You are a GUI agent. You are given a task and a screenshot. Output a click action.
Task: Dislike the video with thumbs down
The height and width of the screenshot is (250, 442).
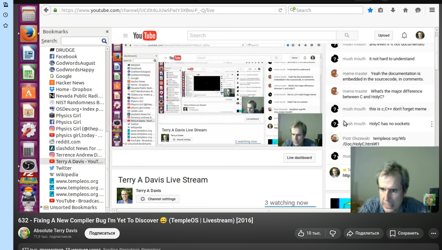333,233
